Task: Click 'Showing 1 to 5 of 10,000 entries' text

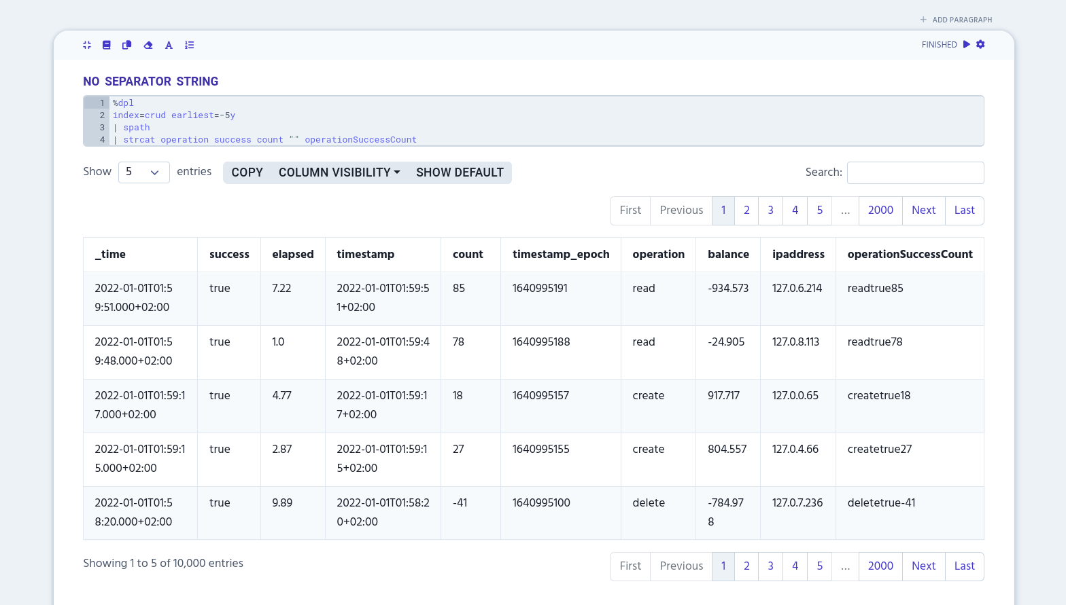Action: click(x=163, y=564)
